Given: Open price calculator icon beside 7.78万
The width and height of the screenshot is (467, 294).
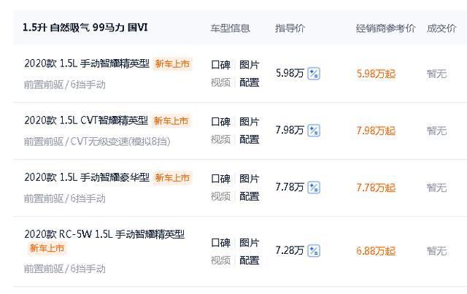Looking at the screenshot, I should (x=314, y=187).
